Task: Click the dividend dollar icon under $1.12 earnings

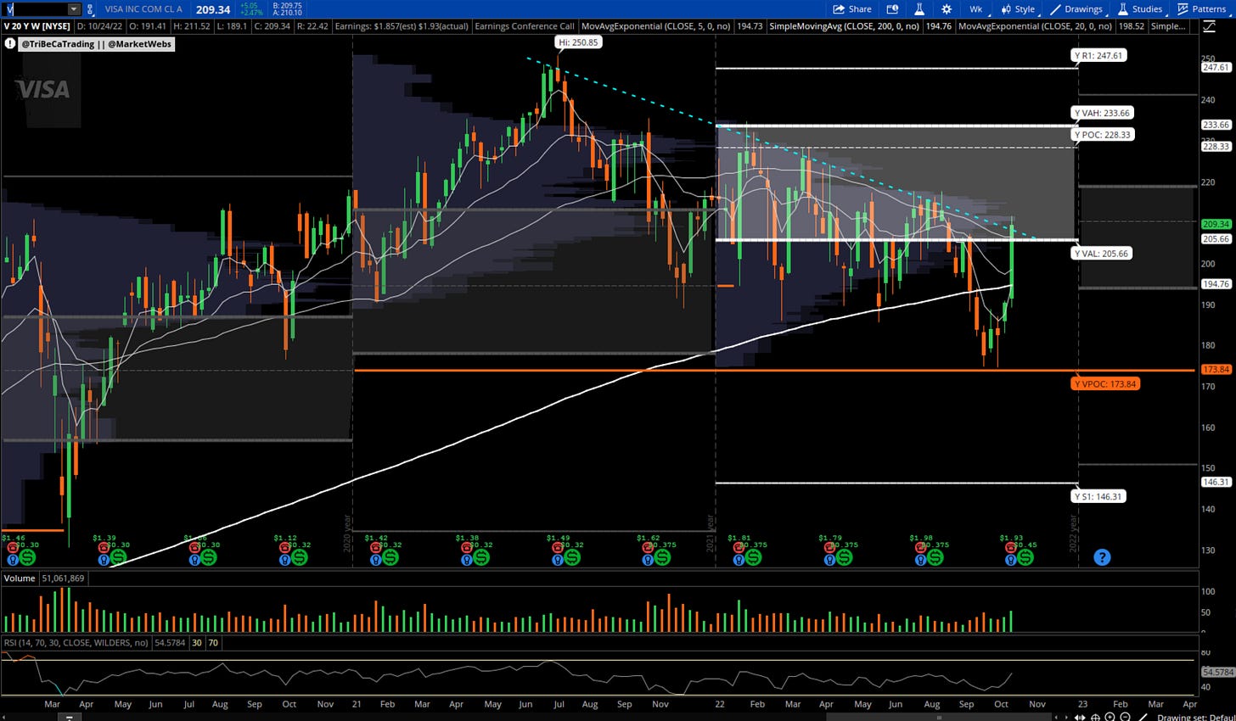Action: (299, 558)
